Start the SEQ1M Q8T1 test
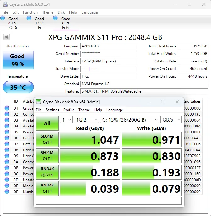Screen dimensions: 211x216 pos(47,140)
